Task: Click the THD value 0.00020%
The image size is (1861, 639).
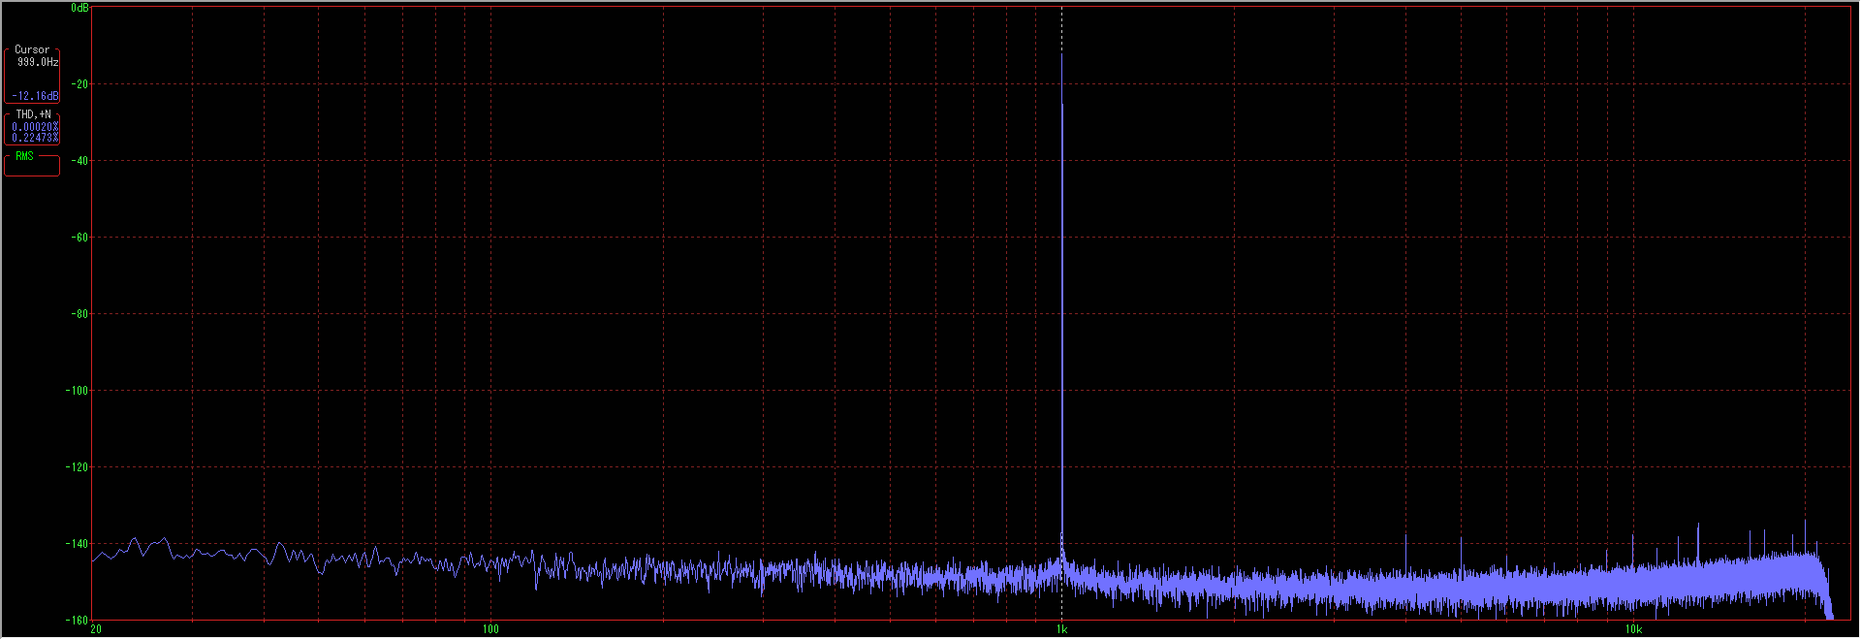Action: pos(35,127)
